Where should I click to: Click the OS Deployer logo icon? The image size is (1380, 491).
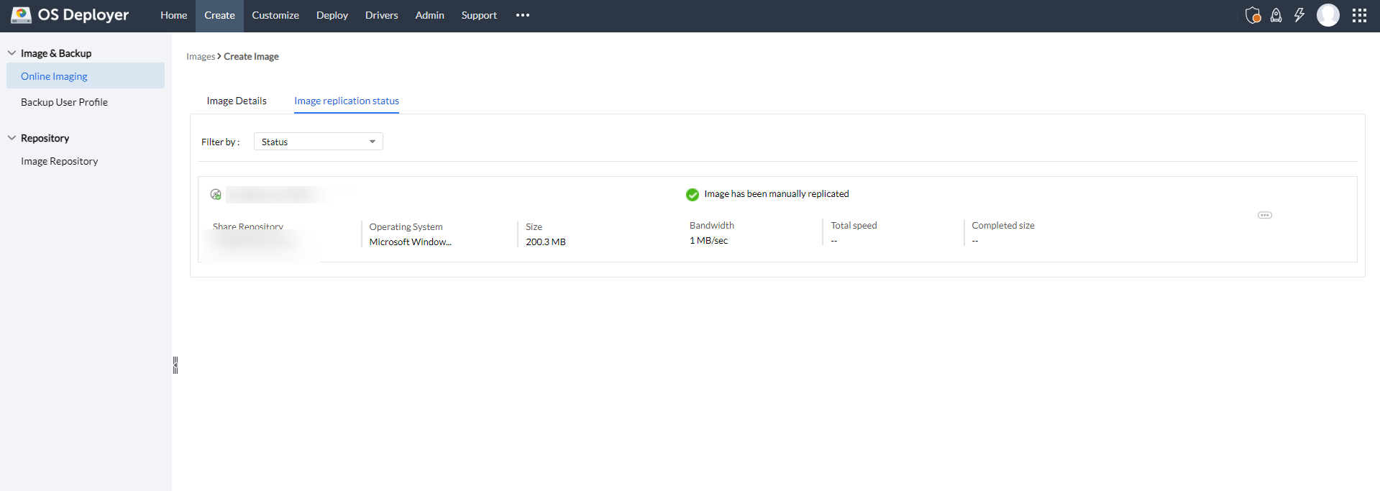click(x=22, y=15)
